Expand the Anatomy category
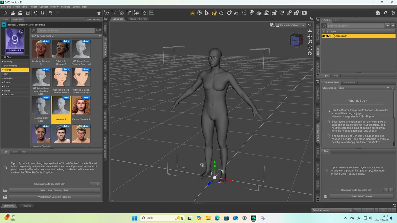Viewport: 397px width, 223px height. 2,61
